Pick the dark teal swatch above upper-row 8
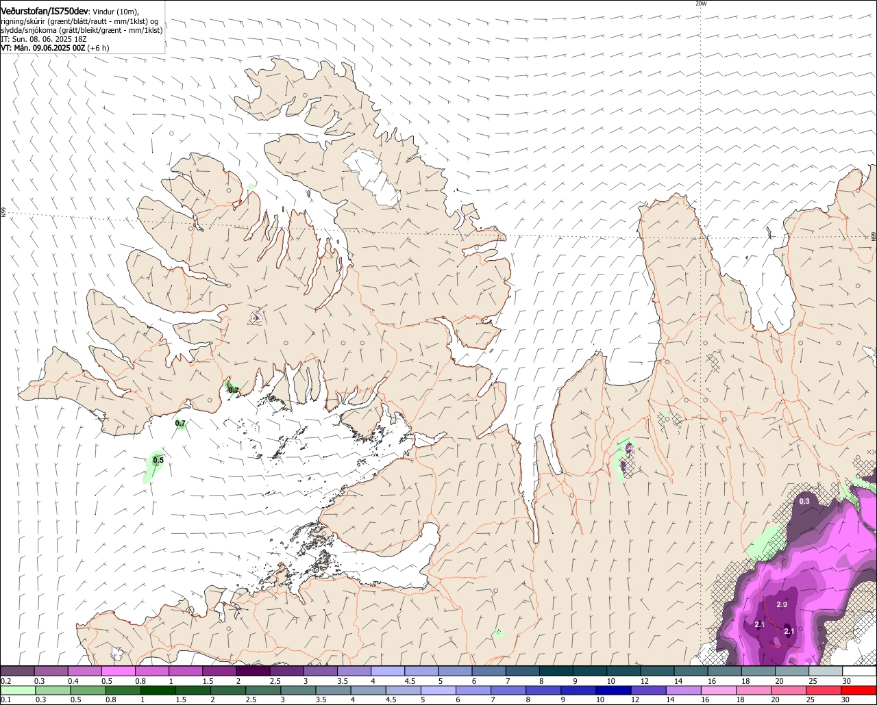Screen dimensions: 877x705 pyautogui.click(x=556, y=671)
